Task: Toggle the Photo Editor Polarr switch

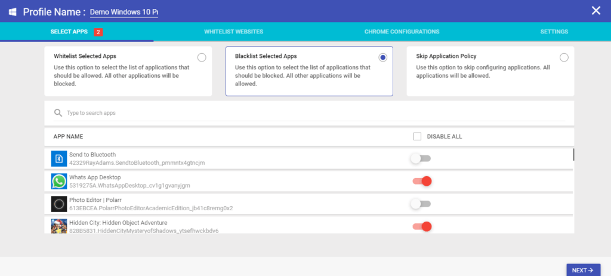Action: pyautogui.click(x=421, y=204)
